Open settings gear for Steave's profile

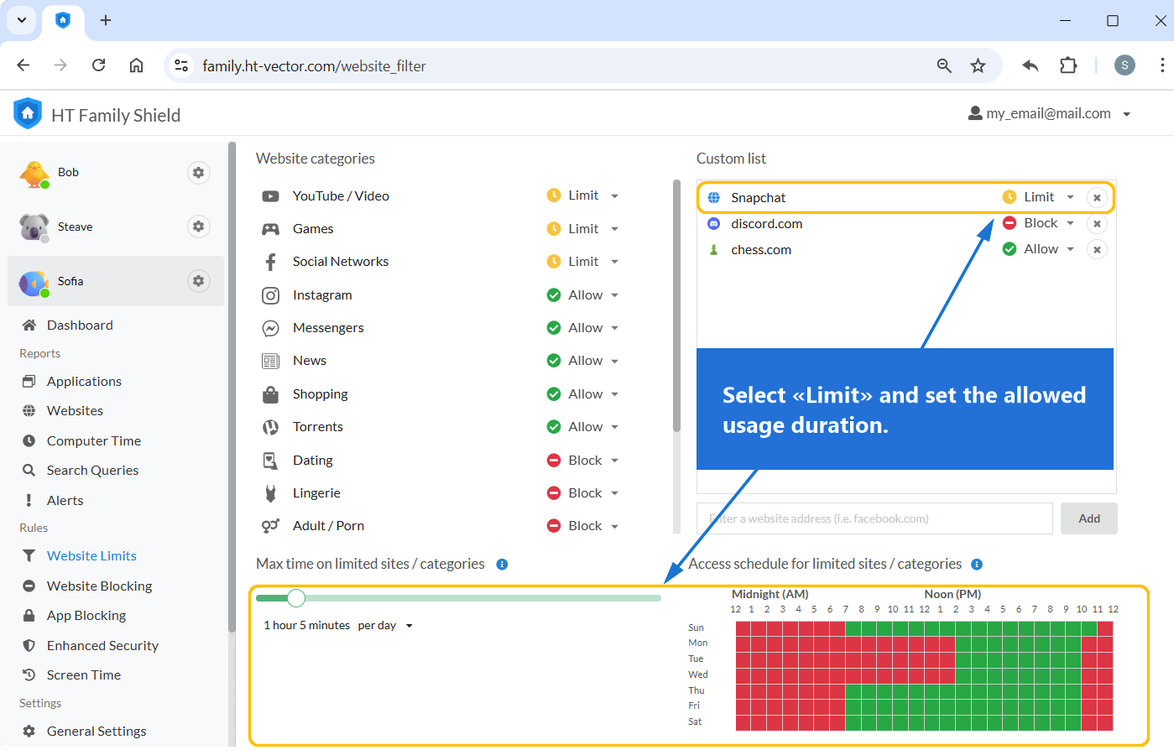pos(198,227)
